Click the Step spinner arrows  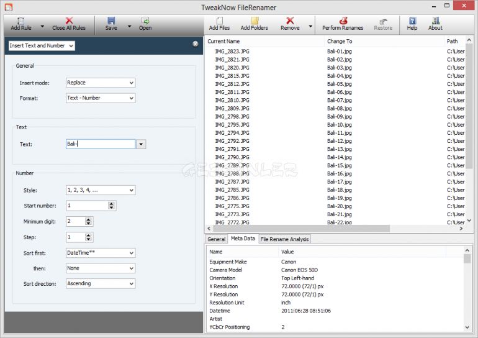pyautogui.click(x=88, y=237)
